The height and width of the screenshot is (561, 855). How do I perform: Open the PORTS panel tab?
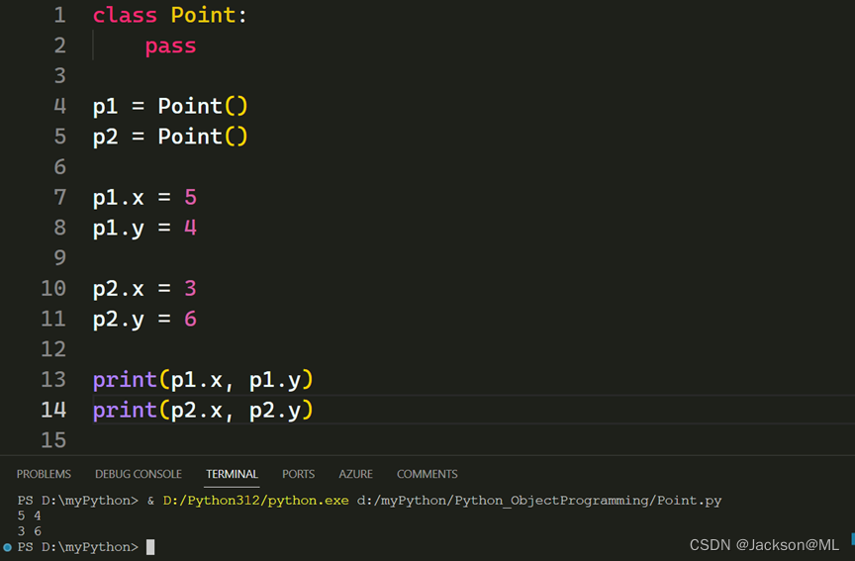click(298, 474)
